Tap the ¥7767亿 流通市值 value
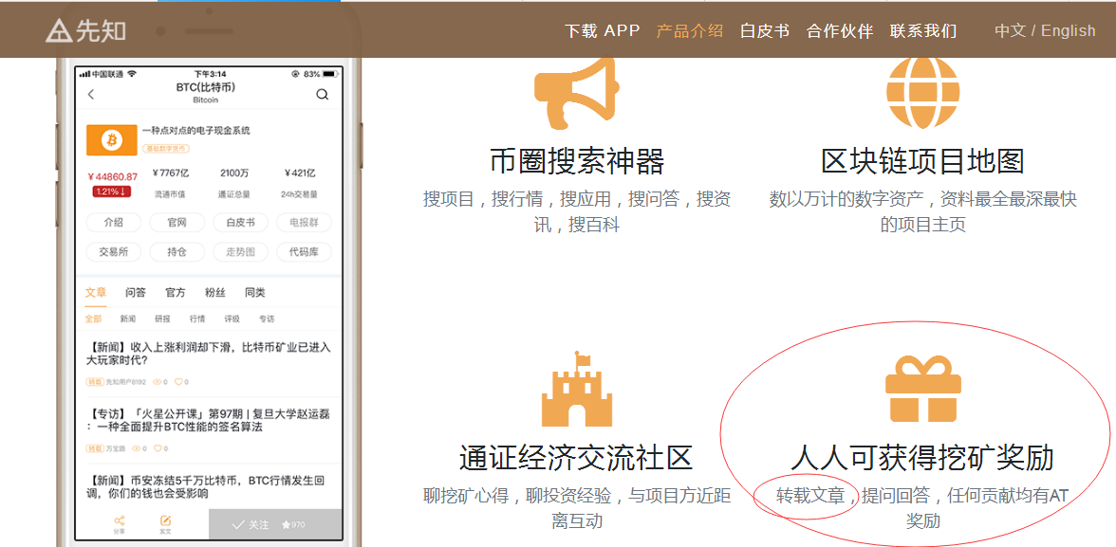1116x547 pixels. (x=173, y=173)
